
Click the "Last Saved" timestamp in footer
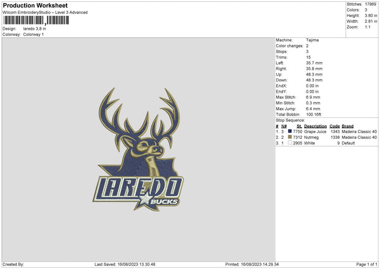click(125, 265)
